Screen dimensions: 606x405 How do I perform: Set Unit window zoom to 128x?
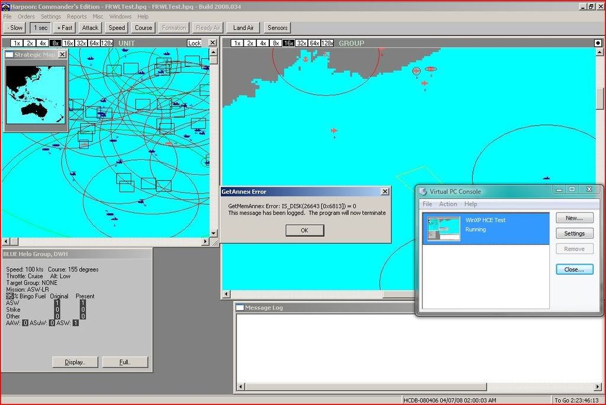(x=107, y=43)
